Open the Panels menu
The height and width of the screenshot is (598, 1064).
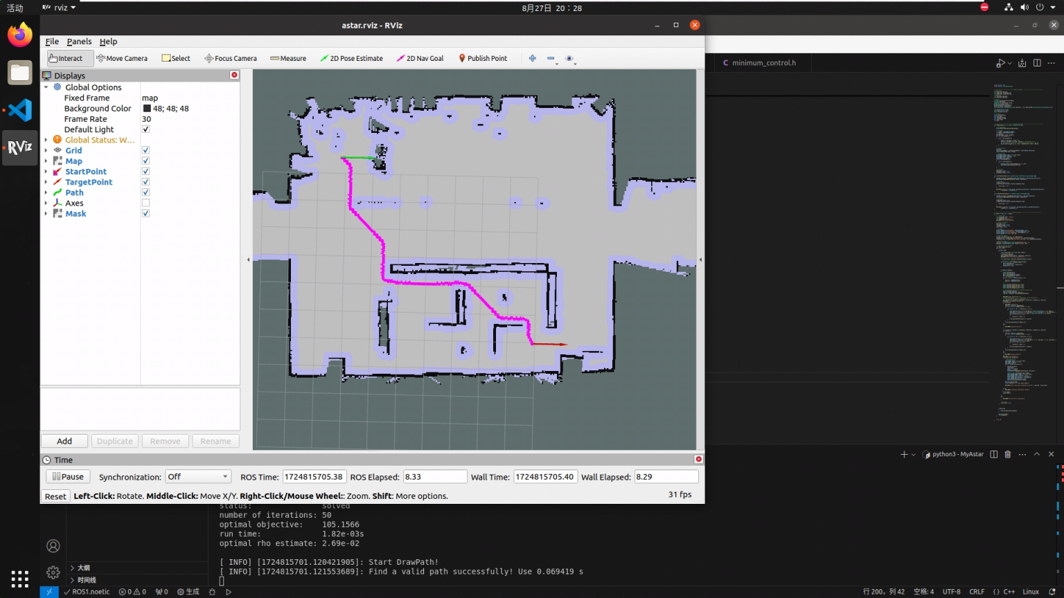(x=79, y=42)
